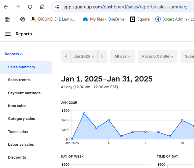Select Sales summary in the sidebar

(x=26, y=67)
